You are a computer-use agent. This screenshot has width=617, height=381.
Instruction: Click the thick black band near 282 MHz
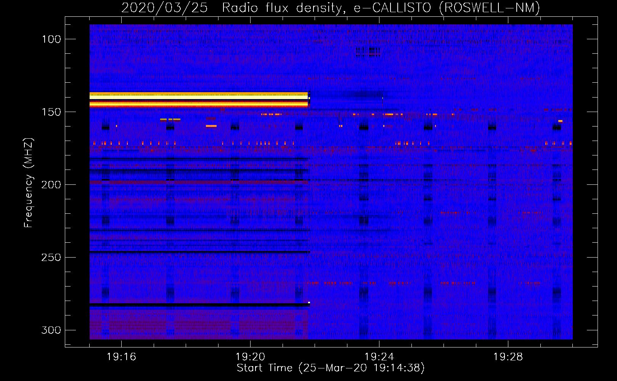(199, 305)
